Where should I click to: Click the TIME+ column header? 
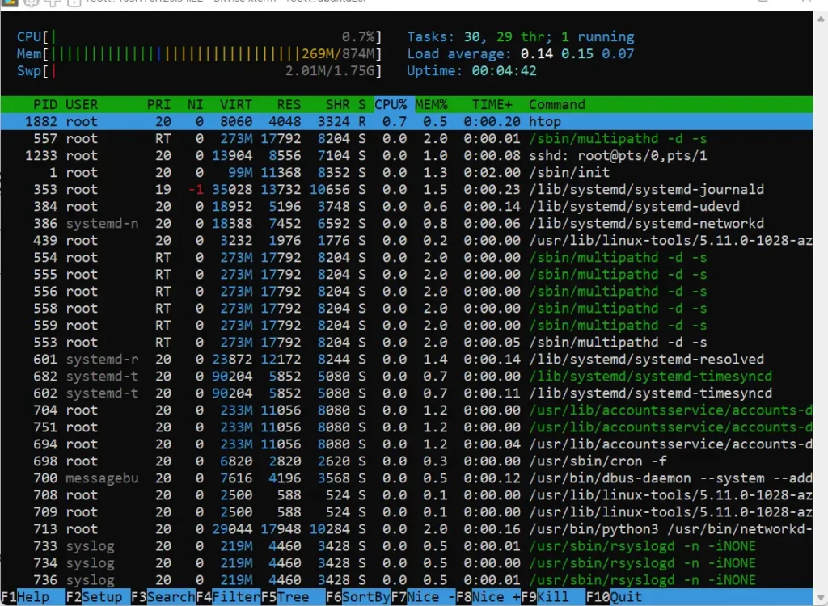click(492, 104)
